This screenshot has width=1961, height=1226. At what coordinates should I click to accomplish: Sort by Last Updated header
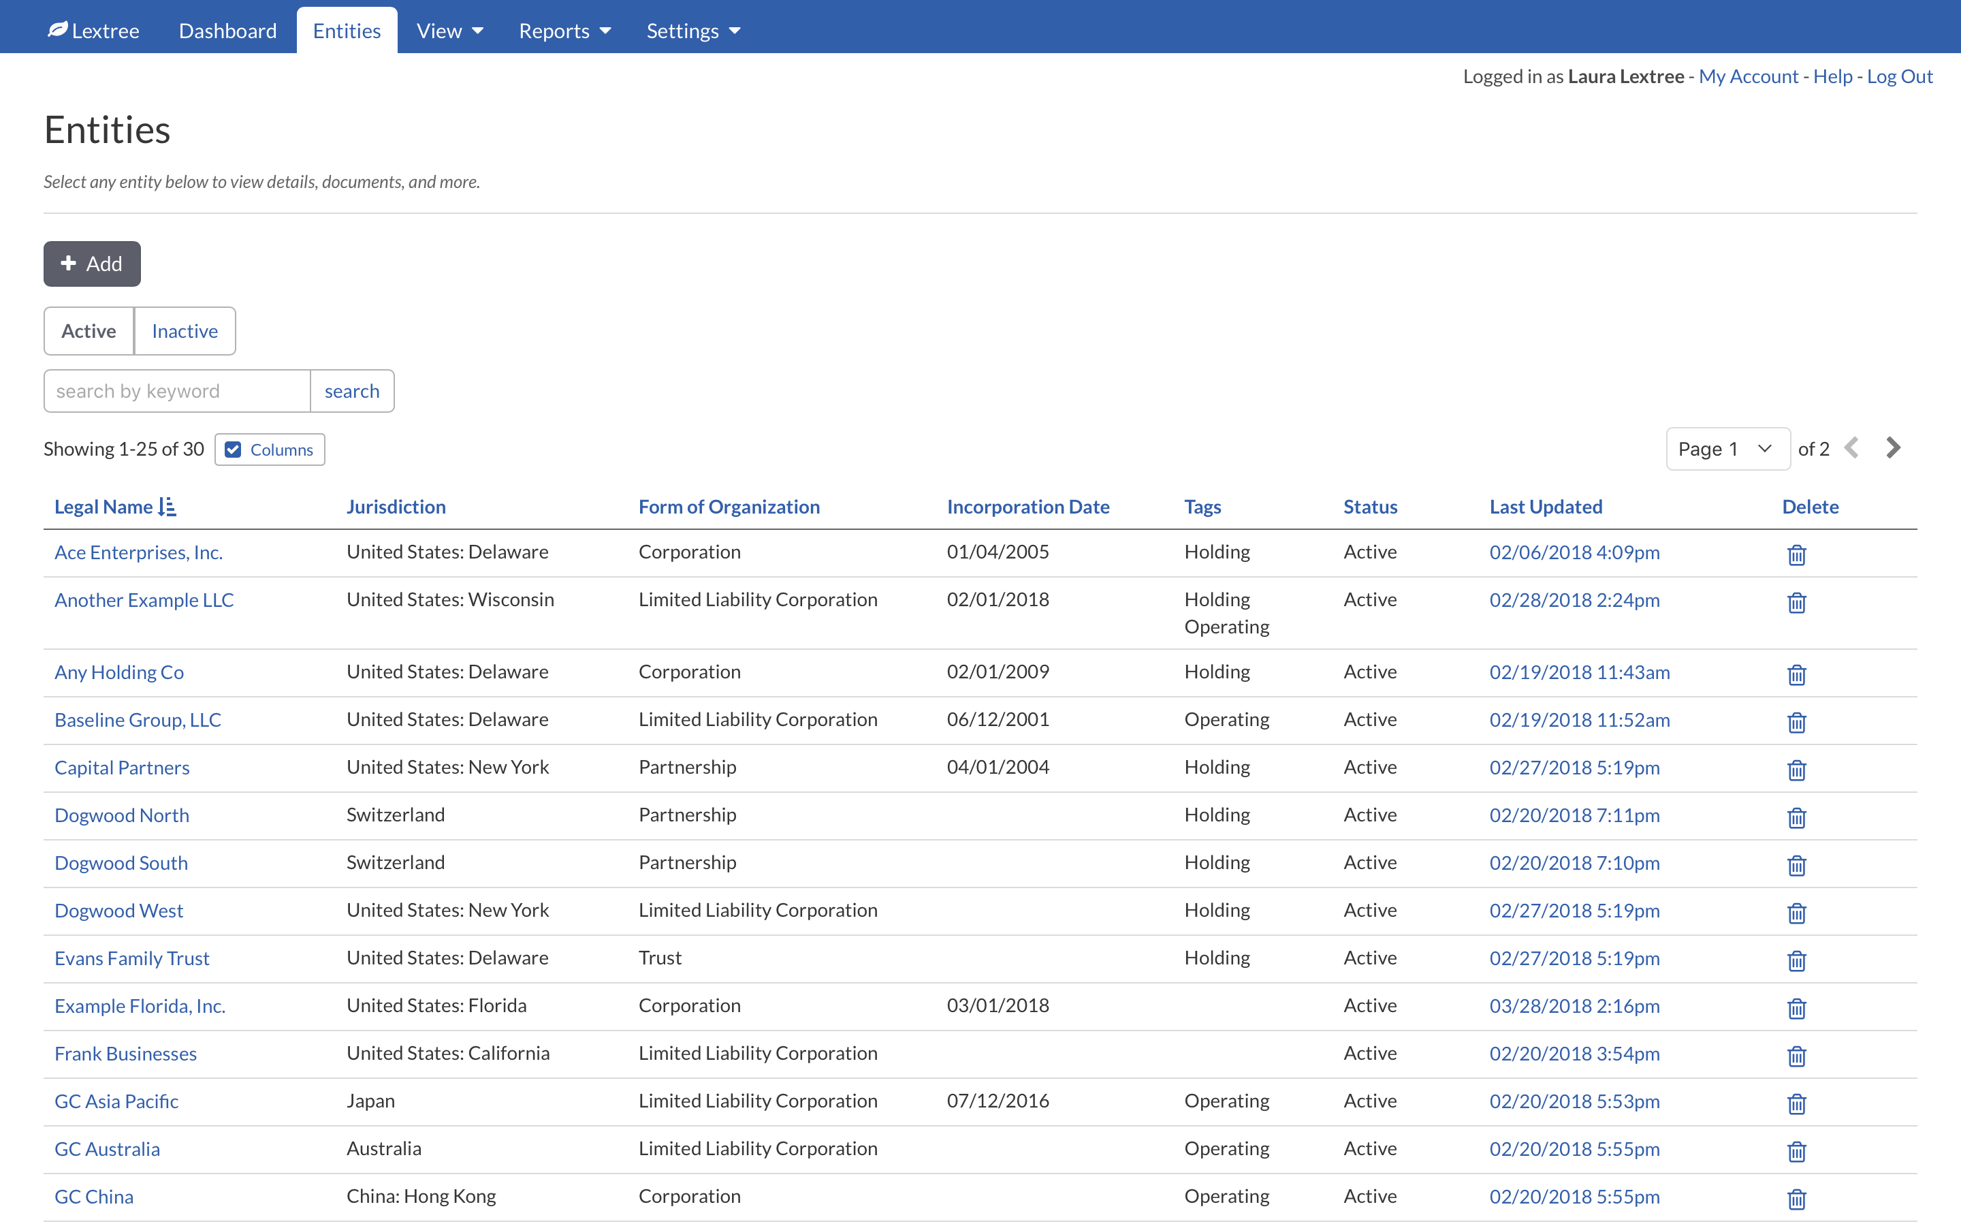pos(1546,507)
